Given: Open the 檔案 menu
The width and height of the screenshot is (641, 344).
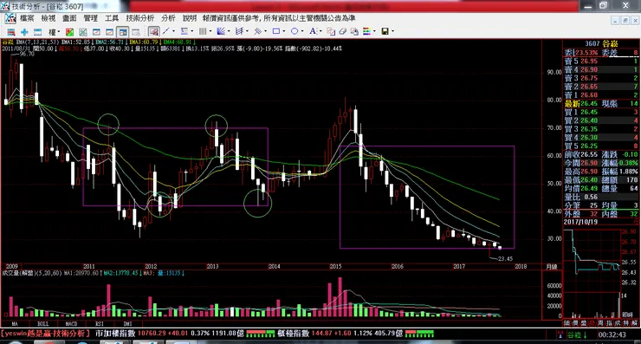Looking at the screenshot, I should click(x=27, y=18).
